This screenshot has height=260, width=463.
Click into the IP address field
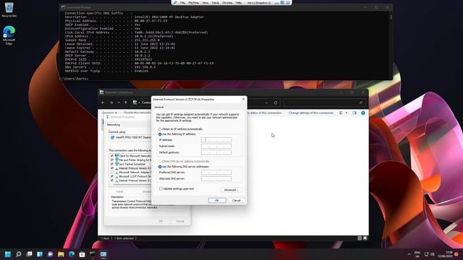click(216, 139)
